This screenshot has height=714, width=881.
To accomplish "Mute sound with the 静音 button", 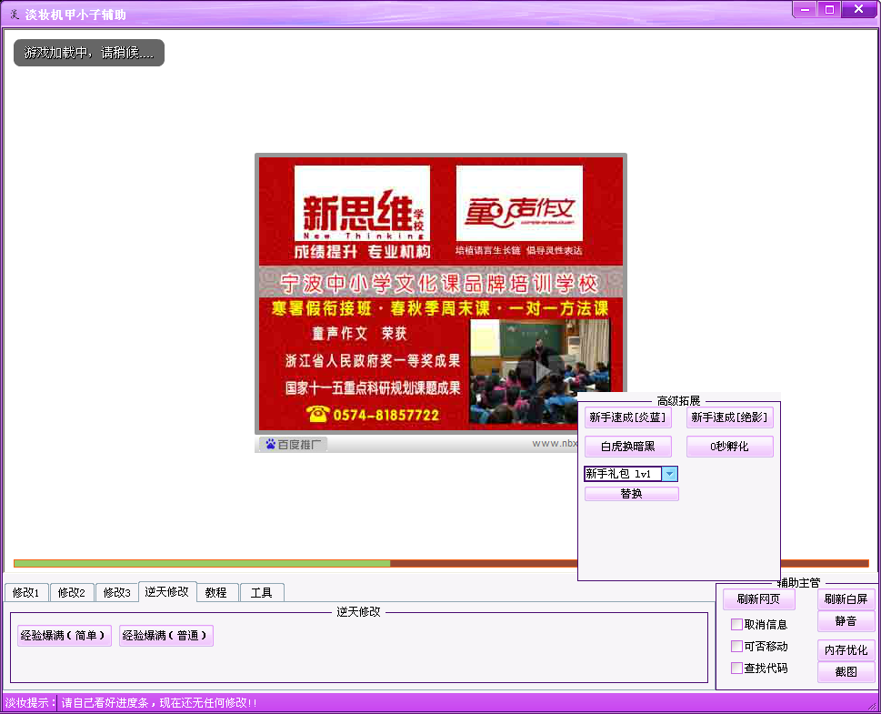I will tap(846, 621).
